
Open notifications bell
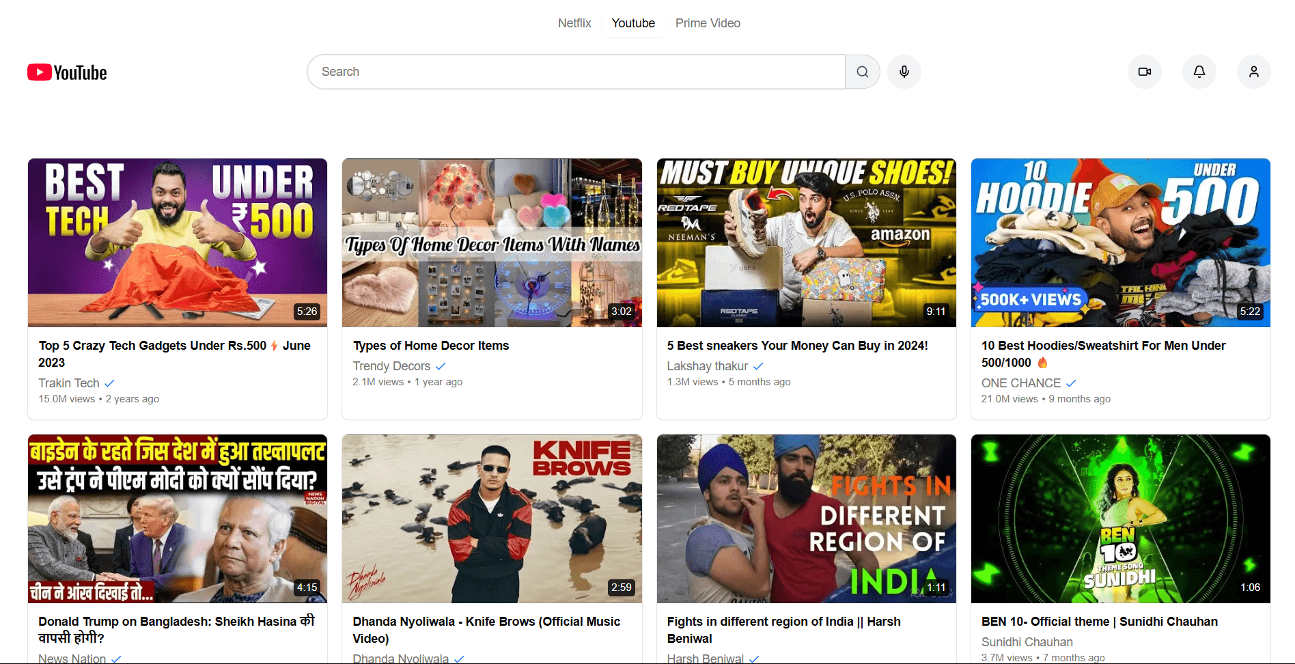(x=1199, y=72)
